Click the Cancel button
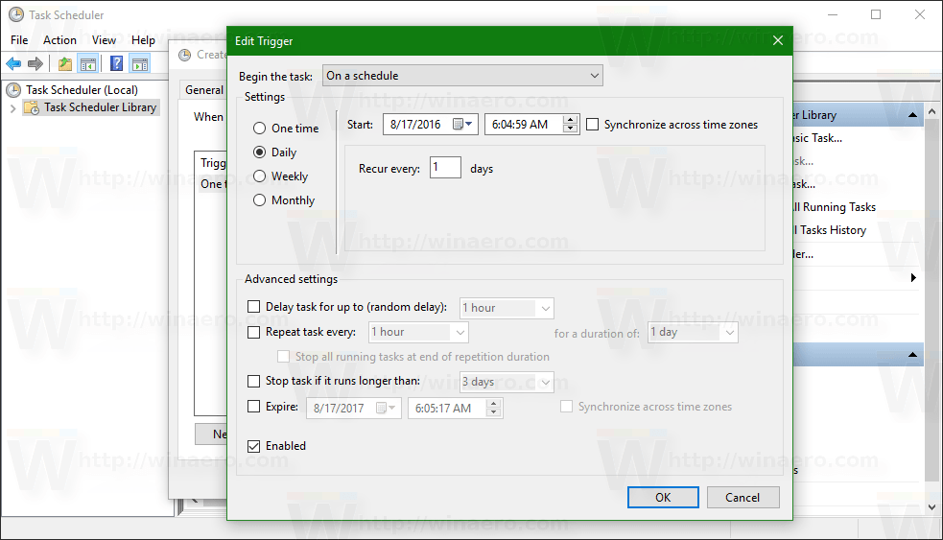 [x=743, y=497]
